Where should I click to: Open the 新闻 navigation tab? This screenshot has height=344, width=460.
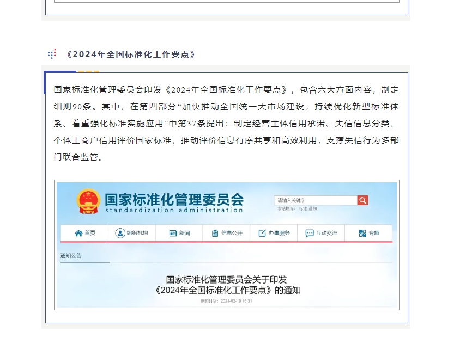click(179, 234)
